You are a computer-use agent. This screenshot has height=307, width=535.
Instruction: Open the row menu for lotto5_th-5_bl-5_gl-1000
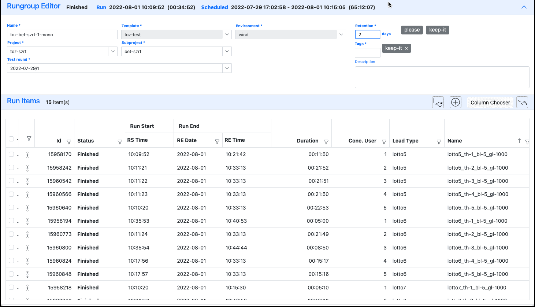(x=27, y=208)
